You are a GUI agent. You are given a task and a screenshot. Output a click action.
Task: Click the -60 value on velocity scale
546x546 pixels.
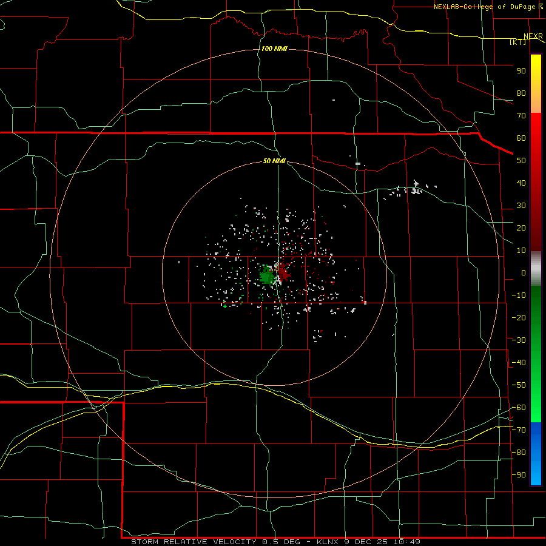(x=519, y=408)
